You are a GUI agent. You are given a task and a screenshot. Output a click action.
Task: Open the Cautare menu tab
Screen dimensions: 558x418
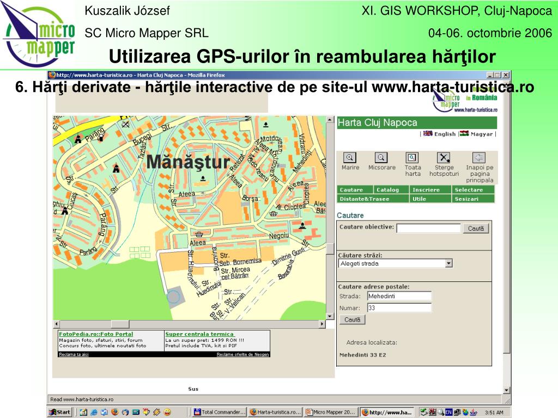pyautogui.click(x=355, y=190)
